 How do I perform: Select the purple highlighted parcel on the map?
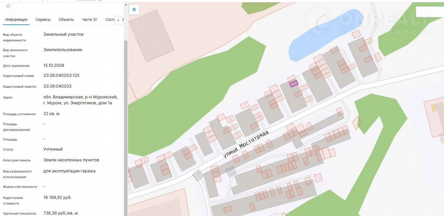pos(294,83)
